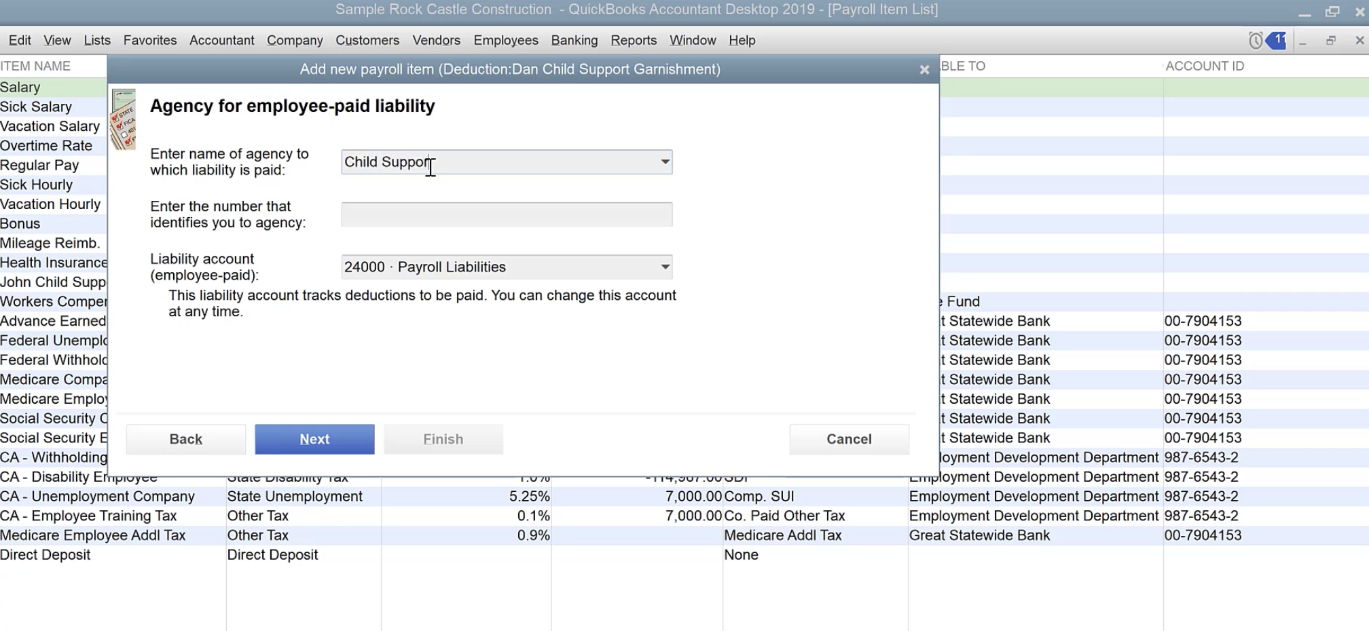Click inside the Child Support agency name field

[496, 162]
